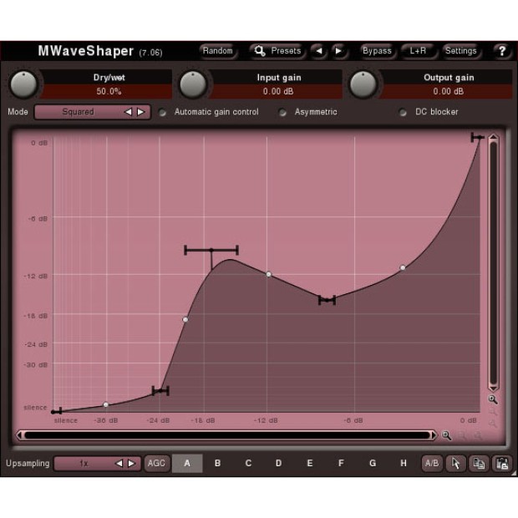
Task: Select preset slot F
Action: [x=341, y=463]
